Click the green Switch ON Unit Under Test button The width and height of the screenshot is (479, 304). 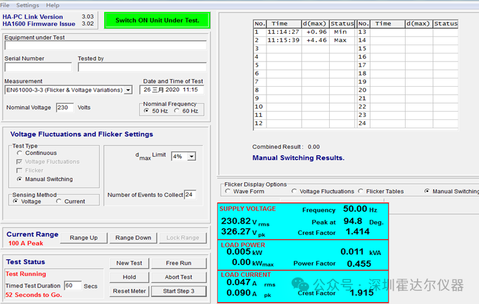[157, 20]
